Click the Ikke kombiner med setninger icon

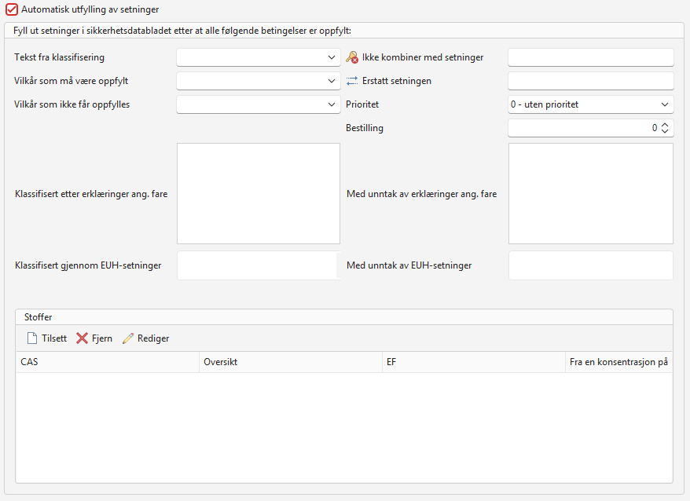coord(352,57)
